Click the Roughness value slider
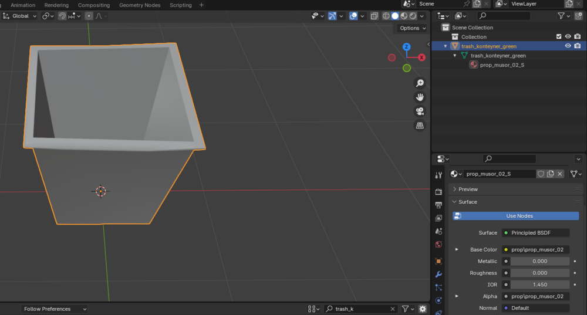This screenshot has width=587, height=315. (539, 273)
